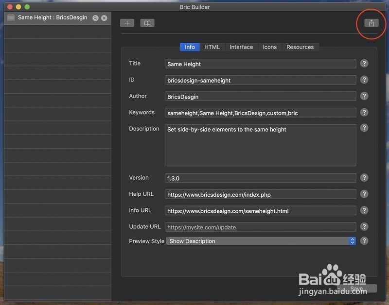Remove Same Height bric with the x icon
Screen dimensions: 389x305
[104, 18]
